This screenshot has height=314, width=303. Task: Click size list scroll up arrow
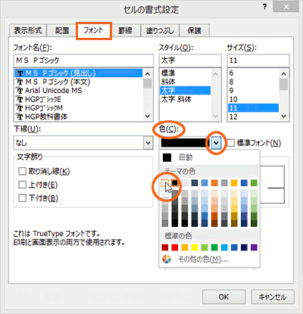coord(284,73)
